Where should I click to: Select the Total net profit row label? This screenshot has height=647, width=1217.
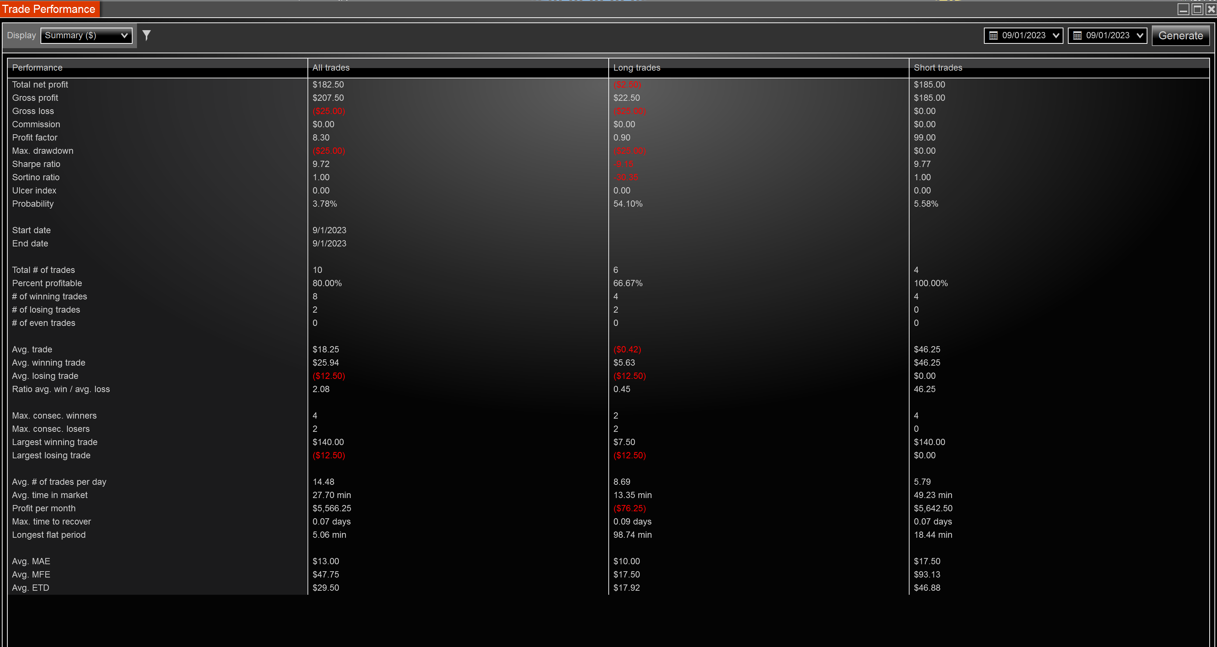pos(40,85)
